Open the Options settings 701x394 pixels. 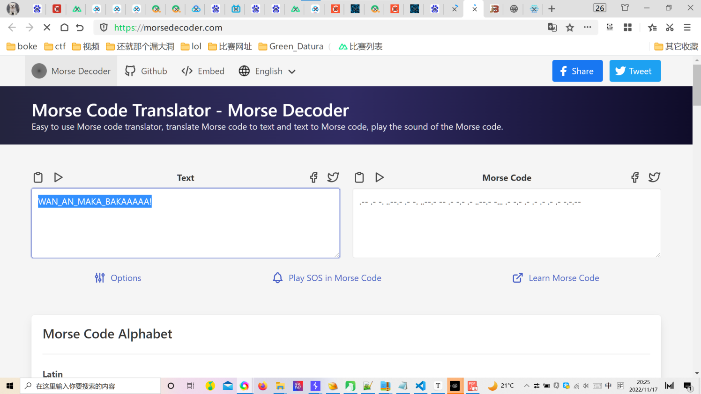coord(118,278)
